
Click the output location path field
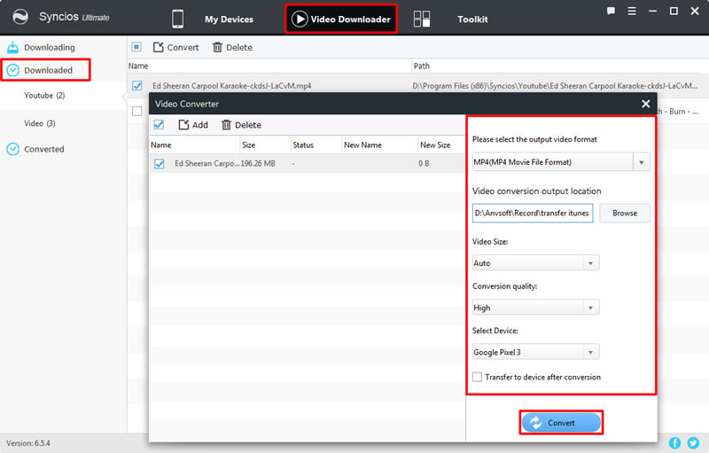tap(533, 213)
